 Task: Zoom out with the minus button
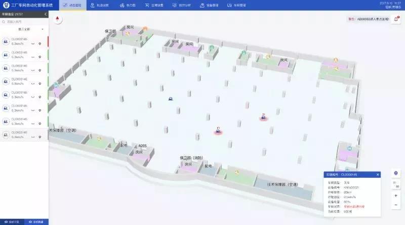coord(395,205)
